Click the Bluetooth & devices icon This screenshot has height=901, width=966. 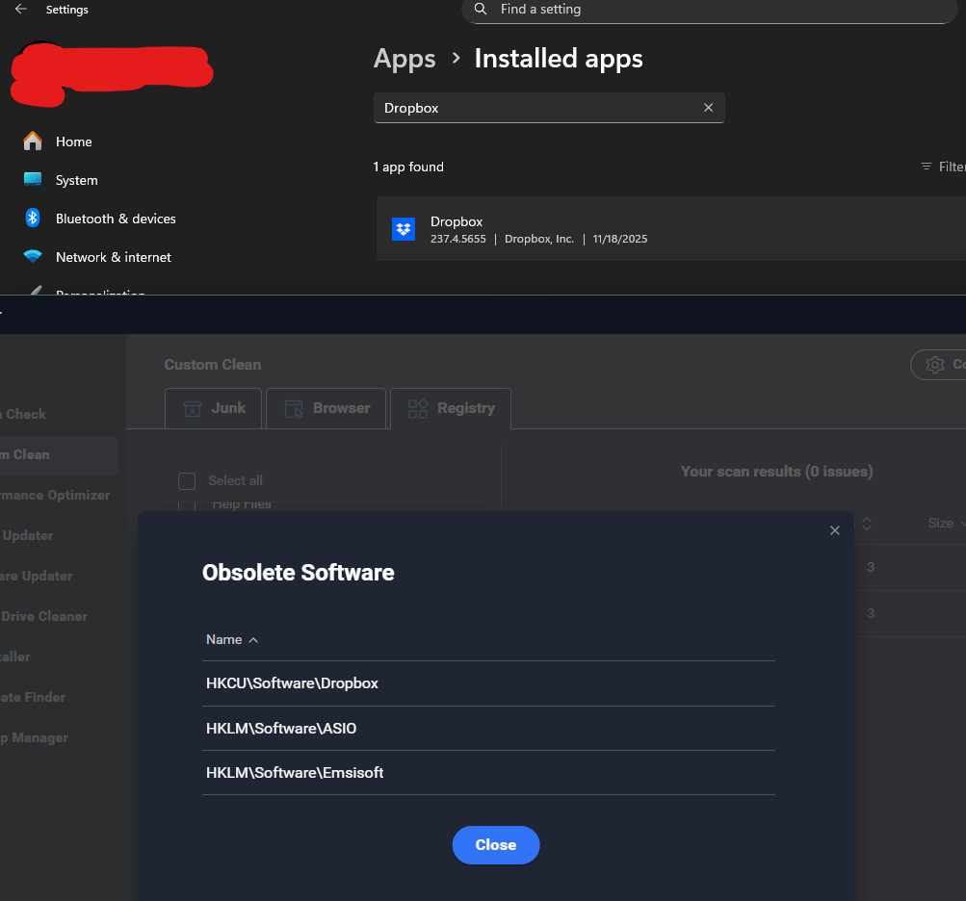33,219
